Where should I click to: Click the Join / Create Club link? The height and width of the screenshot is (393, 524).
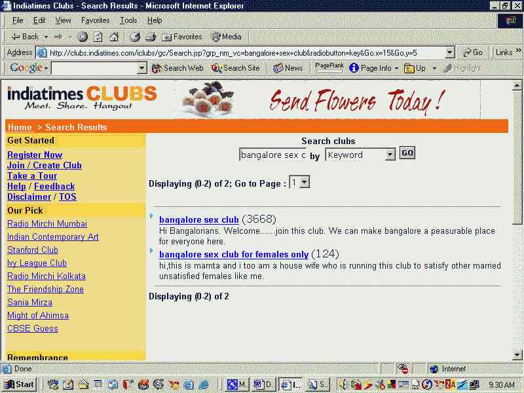(45, 166)
